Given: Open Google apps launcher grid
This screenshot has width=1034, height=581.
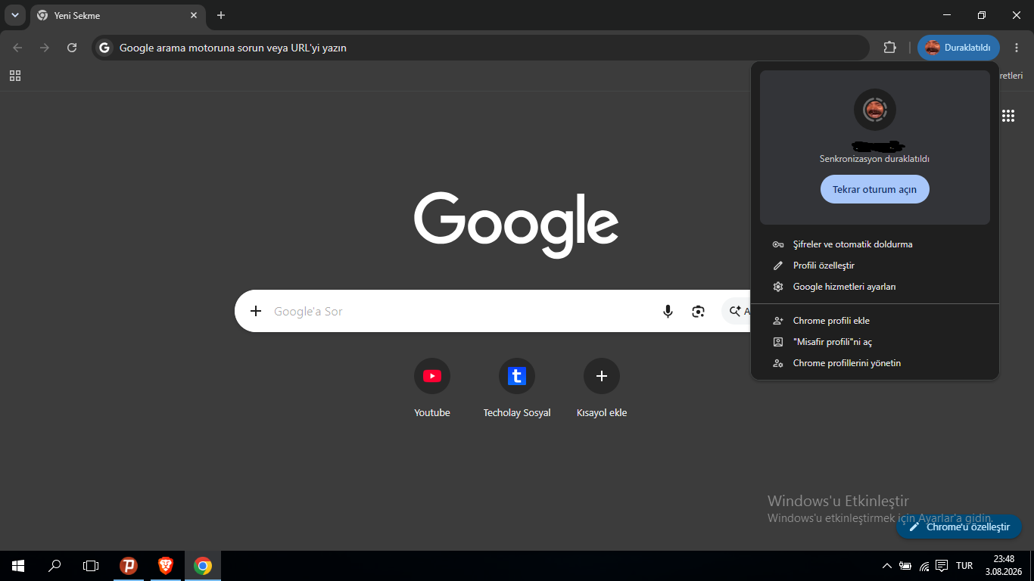Looking at the screenshot, I should (1008, 116).
